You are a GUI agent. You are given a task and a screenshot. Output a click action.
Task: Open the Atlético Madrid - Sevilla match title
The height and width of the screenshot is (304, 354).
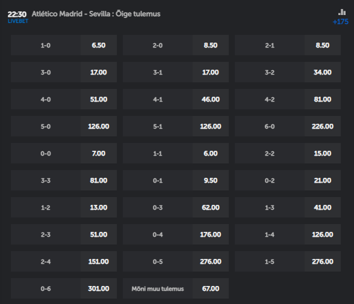(x=96, y=14)
